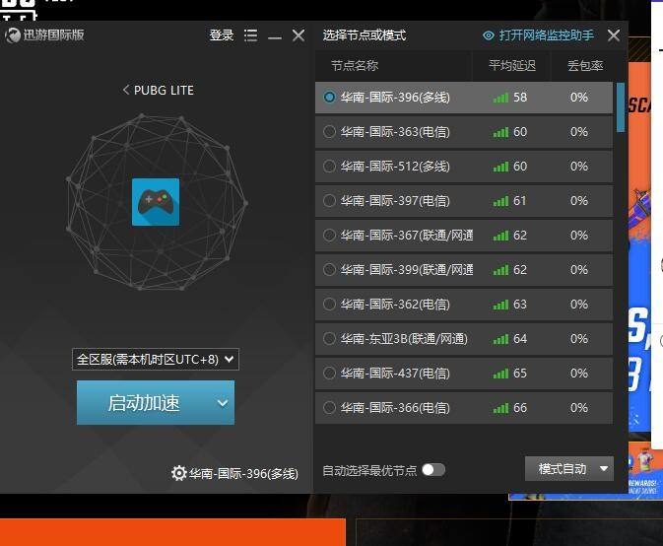This screenshot has width=663, height=546.
Task: Click signal bars icon for node 396
Action: 500,98
